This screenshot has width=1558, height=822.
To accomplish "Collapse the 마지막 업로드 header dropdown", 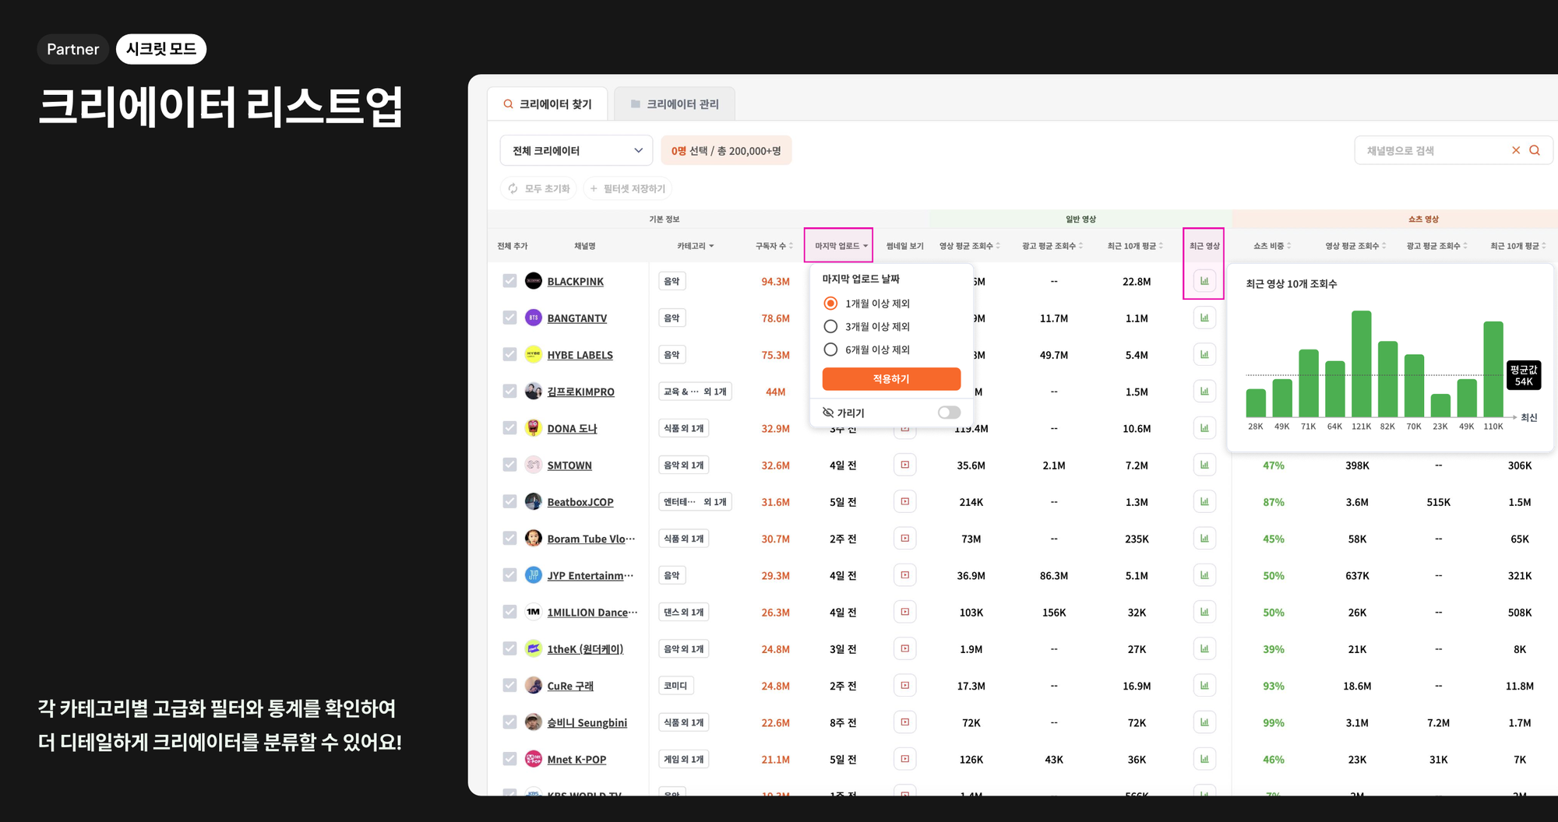I will (840, 245).
